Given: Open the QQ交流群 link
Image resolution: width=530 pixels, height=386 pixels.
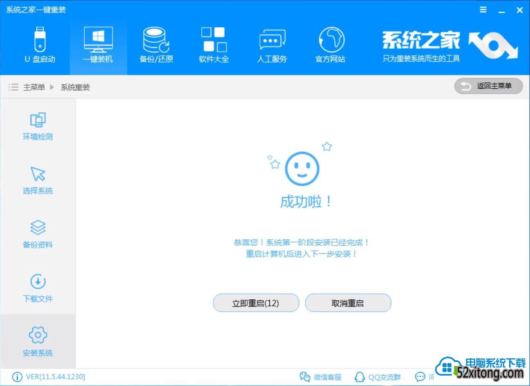Looking at the screenshot, I should pos(377,377).
